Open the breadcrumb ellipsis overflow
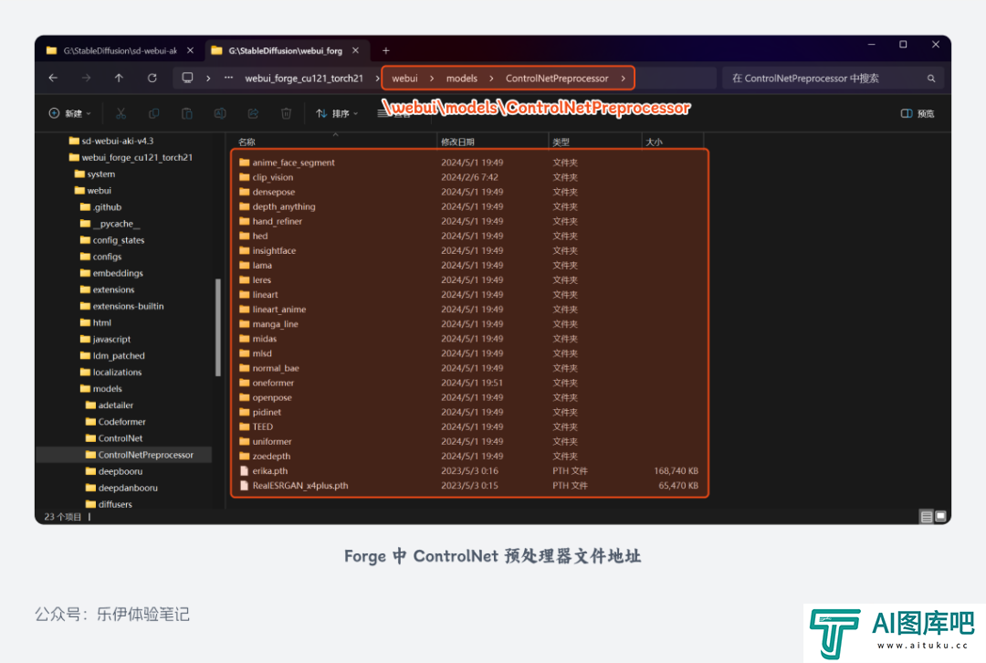This screenshot has height=663, width=986. 228,78
